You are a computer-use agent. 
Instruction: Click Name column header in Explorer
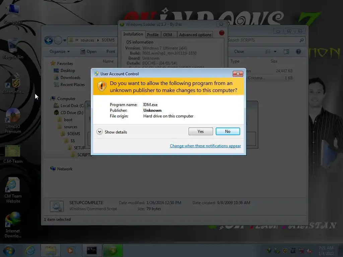[108, 62]
